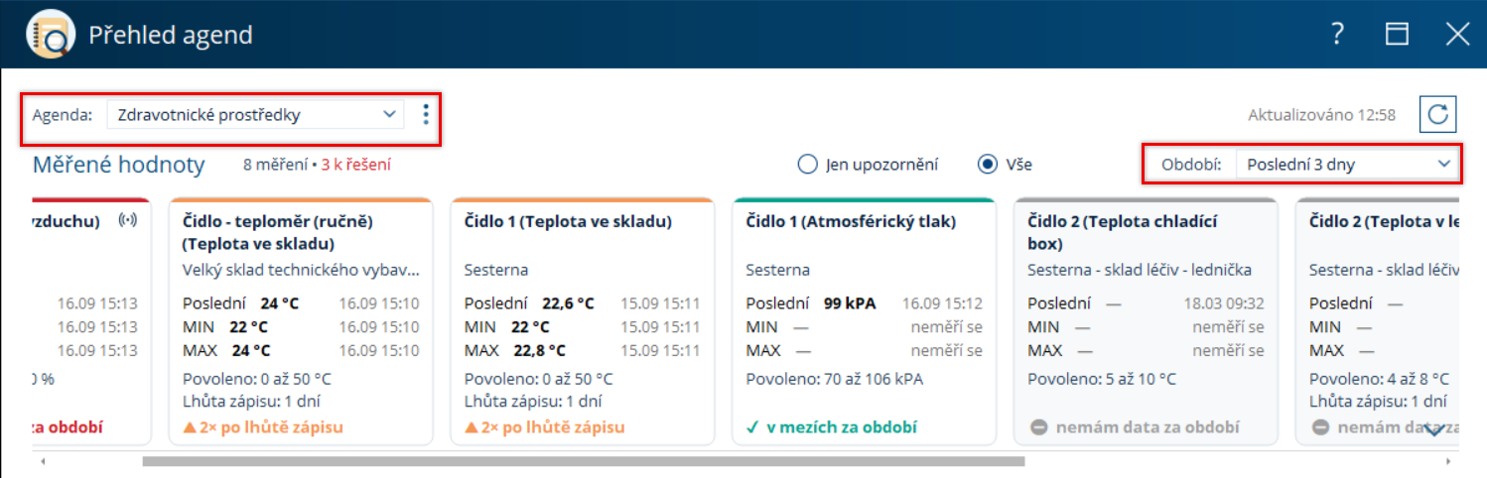Open the Období dropdown Poslední 3 dny

coord(1348,165)
